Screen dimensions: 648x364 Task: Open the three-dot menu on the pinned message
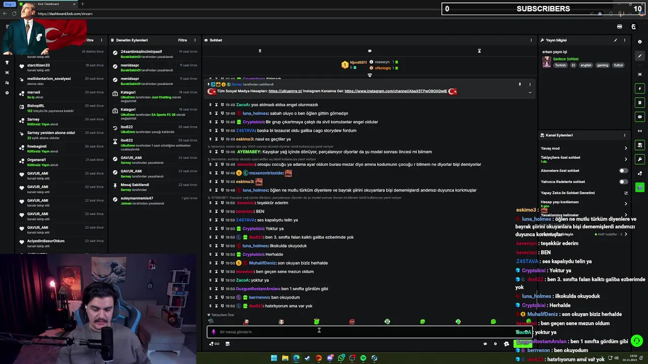pyautogui.click(x=530, y=84)
